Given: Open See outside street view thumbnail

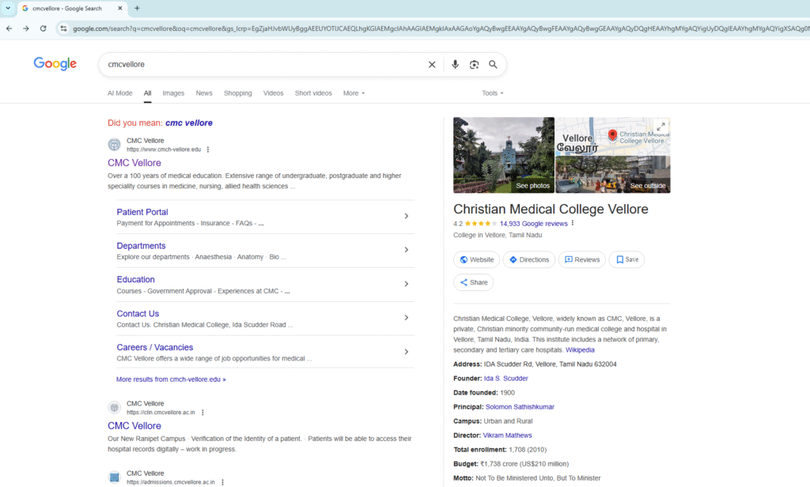Looking at the screenshot, I should (x=613, y=175).
